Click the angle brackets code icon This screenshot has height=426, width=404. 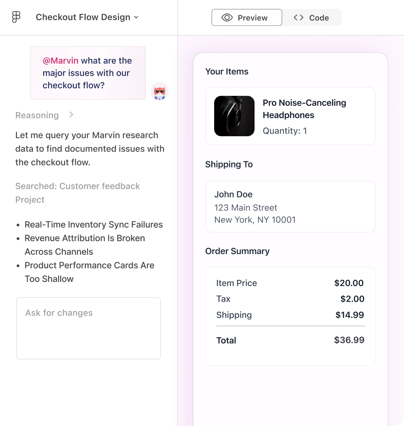(299, 18)
